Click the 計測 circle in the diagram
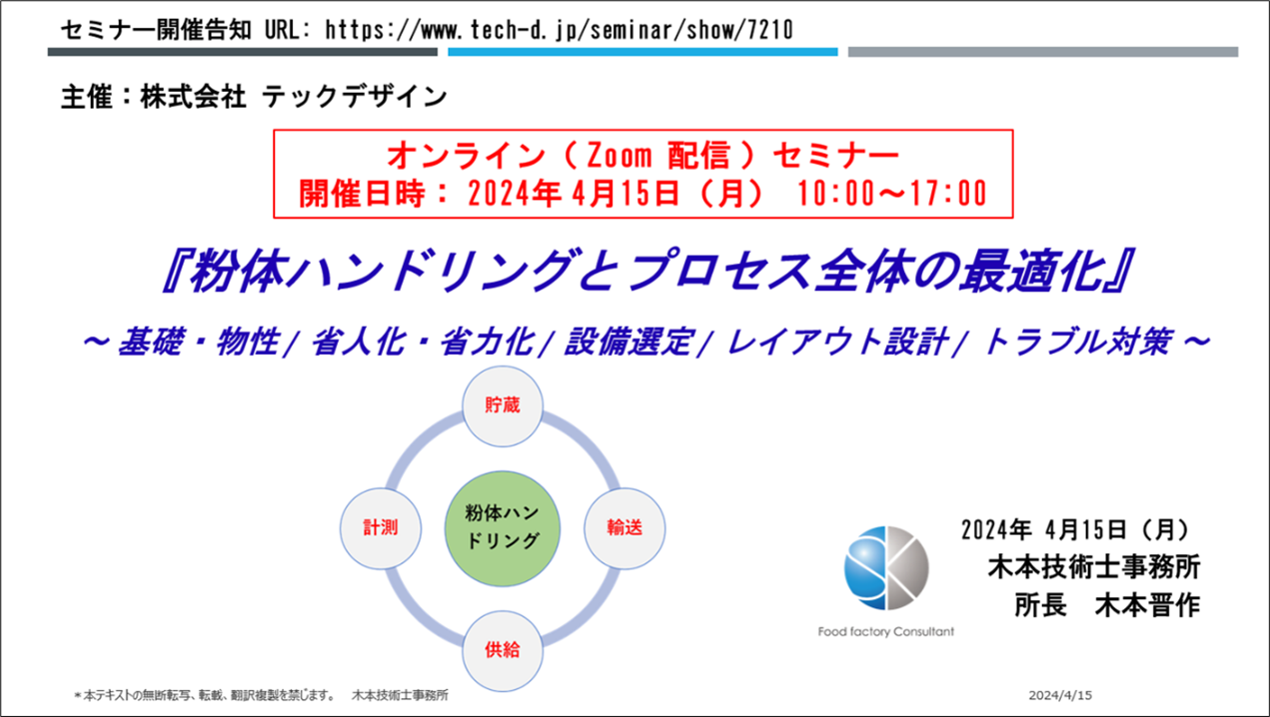The image size is (1270, 717). tap(381, 527)
